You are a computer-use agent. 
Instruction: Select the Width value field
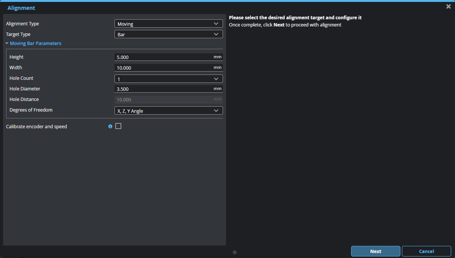tap(163, 68)
